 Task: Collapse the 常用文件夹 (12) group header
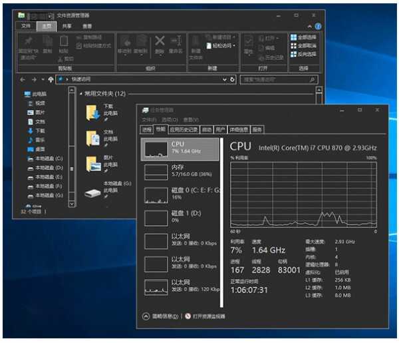pos(82,94)
